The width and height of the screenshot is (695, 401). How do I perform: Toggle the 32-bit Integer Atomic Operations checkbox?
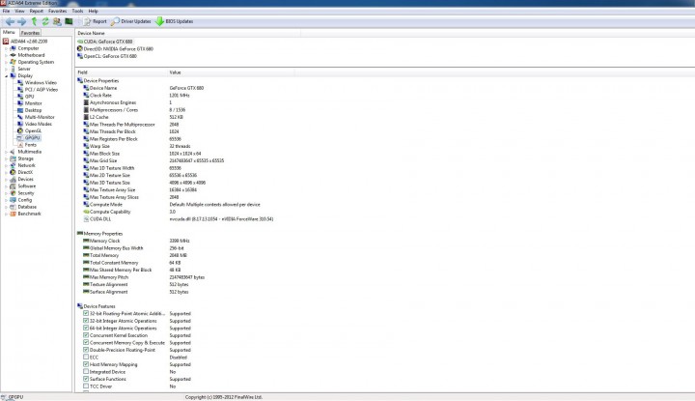tap(86, 321)
